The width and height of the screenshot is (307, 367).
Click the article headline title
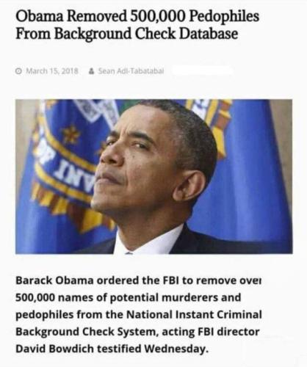137,25
